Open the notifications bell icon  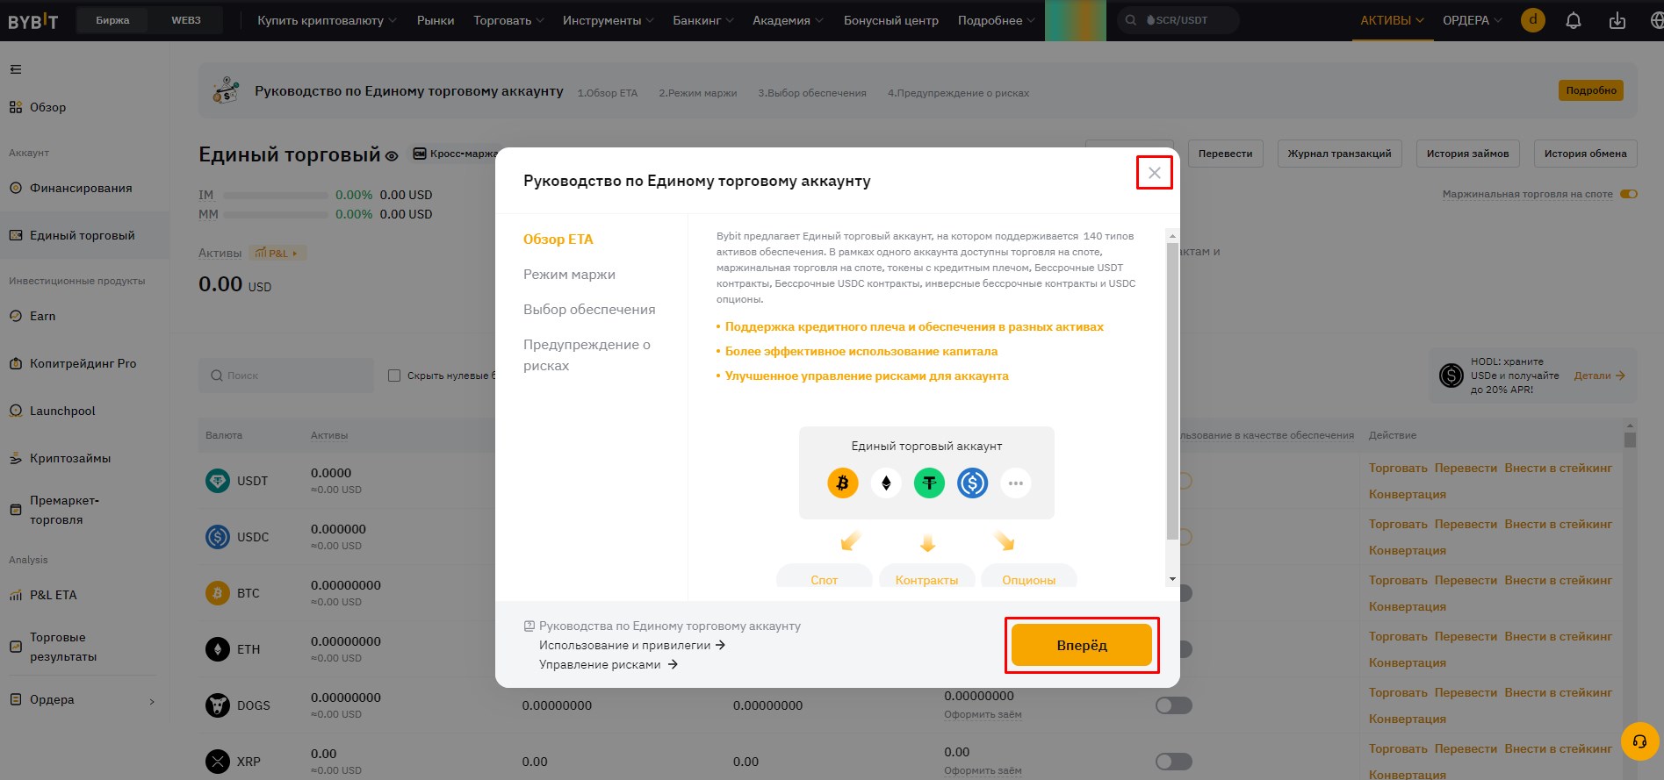pyautogui.click(x=1574, y=20)
